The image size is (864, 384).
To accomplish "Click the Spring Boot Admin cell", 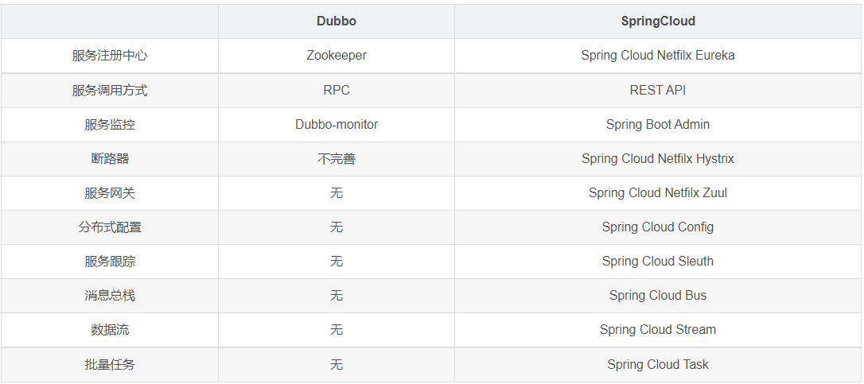I will pyautogui.click(x=658, y=125).
